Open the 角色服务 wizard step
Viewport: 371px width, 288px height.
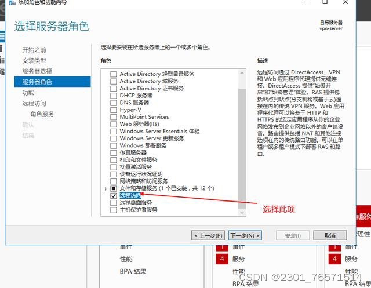tap(42, 114)
